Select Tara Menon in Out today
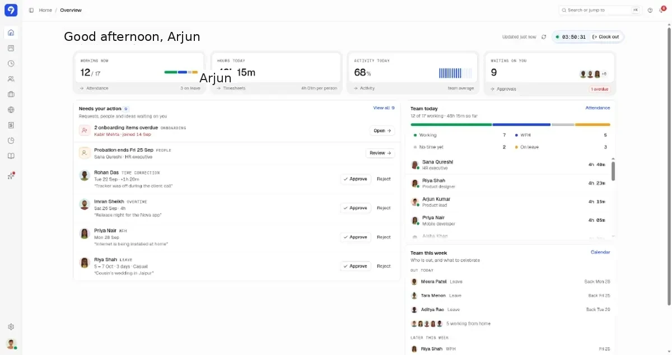Viewport: 672px width, 355px height. point(510,296)
